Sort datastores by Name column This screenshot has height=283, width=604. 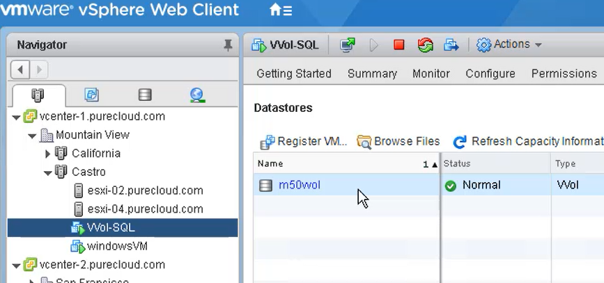tap(346, 164)
